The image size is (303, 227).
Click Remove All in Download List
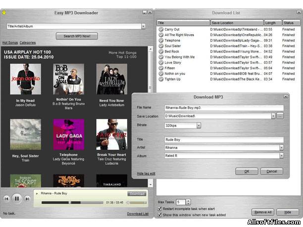click(x=263, y=212)
